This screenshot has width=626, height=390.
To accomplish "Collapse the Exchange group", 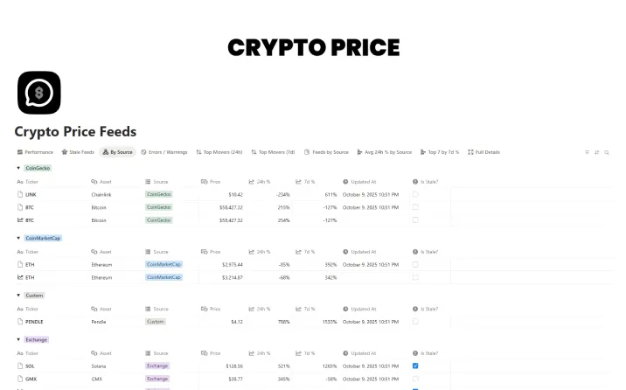I will tap(18, 339).
